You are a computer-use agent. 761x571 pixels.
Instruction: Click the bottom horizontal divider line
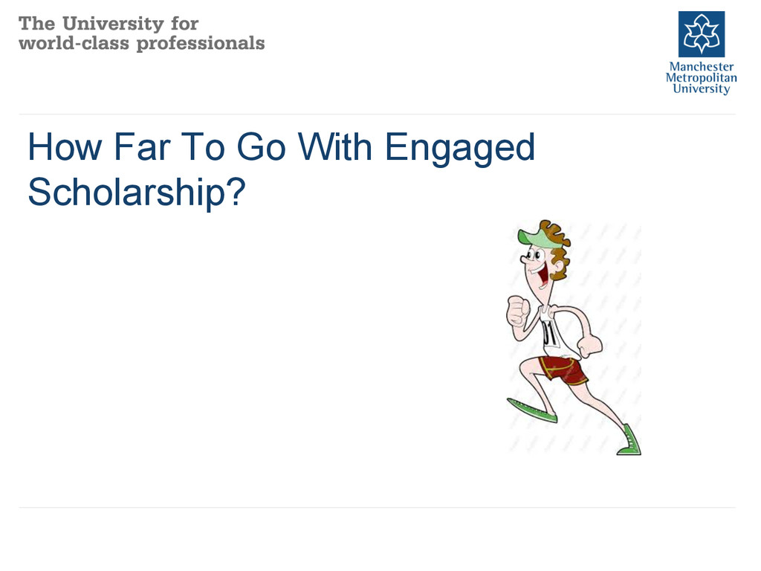(x=377, y=508)
